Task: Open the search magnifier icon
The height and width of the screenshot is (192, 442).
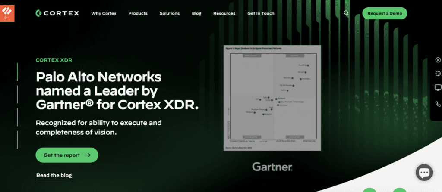Action: (x=347, y=13)
